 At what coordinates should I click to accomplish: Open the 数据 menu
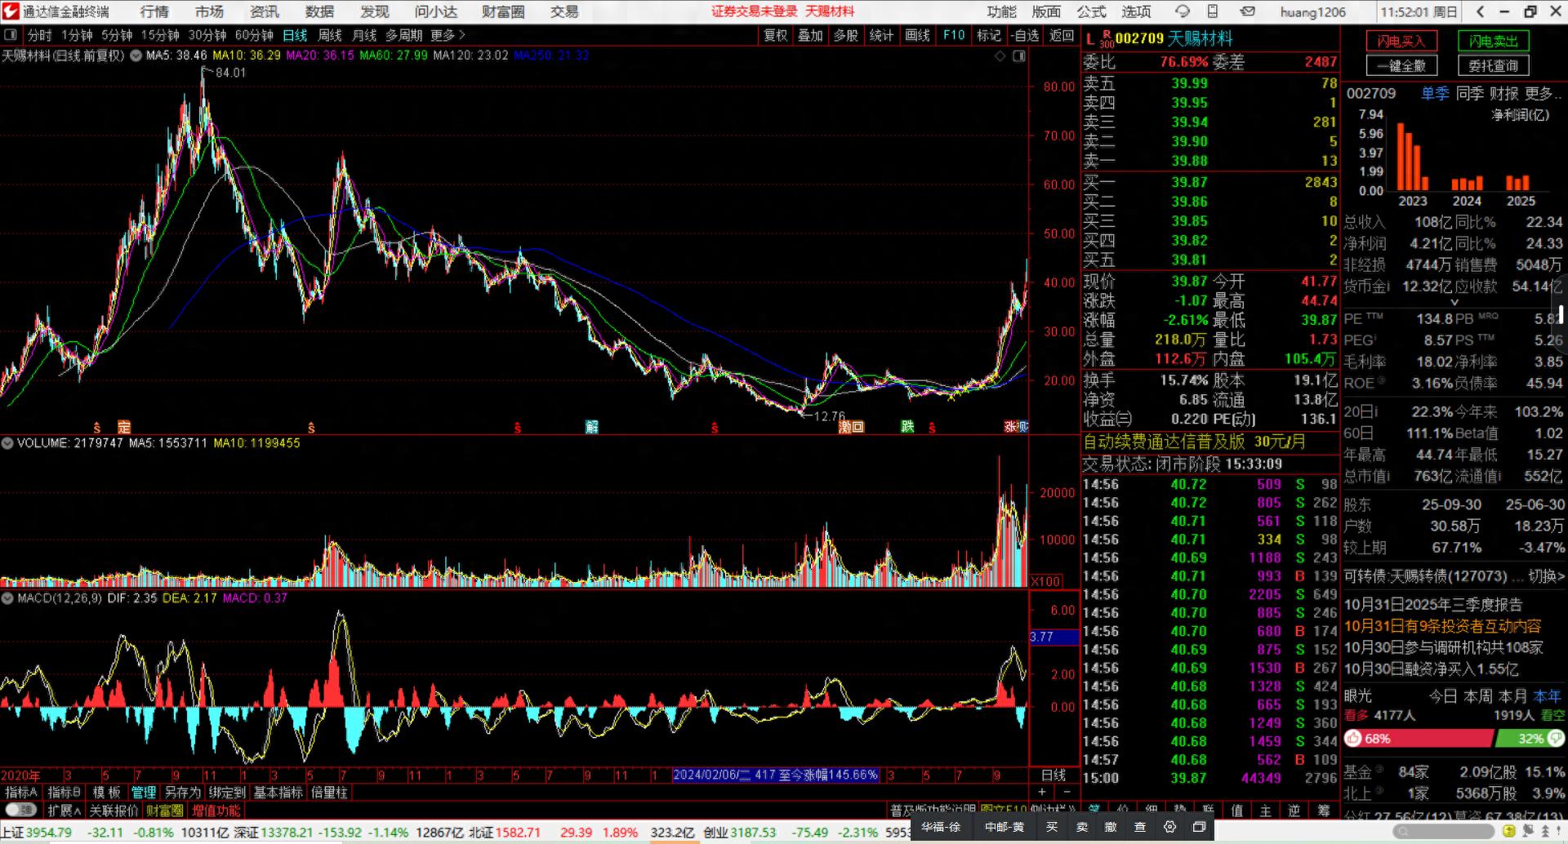click(319, 11)
